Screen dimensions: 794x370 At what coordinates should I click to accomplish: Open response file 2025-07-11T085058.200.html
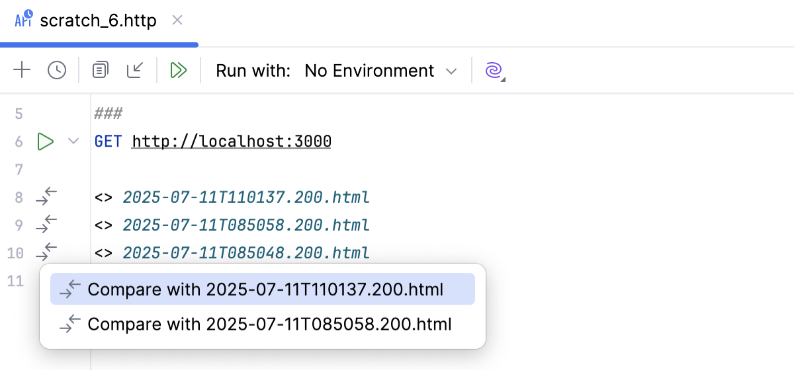pyautogui.click(x=245, y=225)
